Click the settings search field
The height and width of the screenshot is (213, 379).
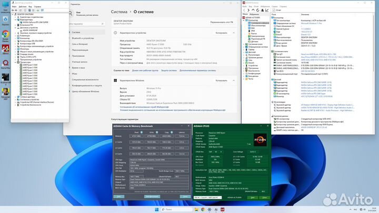click(x=86, y=24)
